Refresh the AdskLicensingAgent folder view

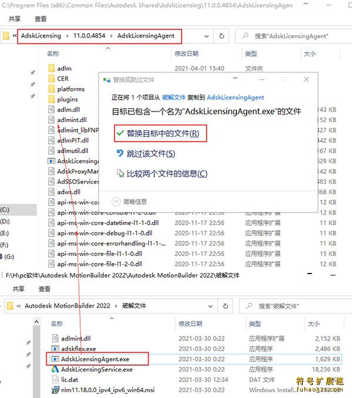pyautogui.click(x=222, y=36)
